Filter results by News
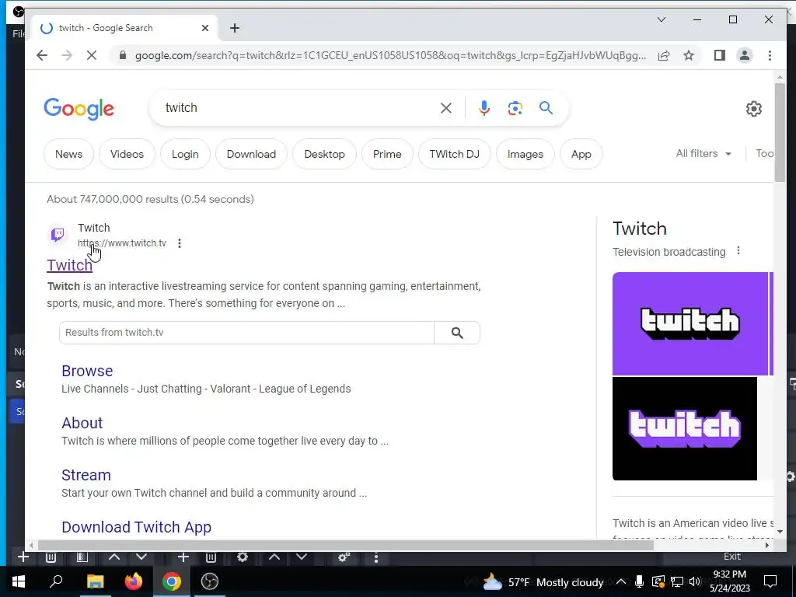Viewport: 796px width, 597px height. point(68,154)
